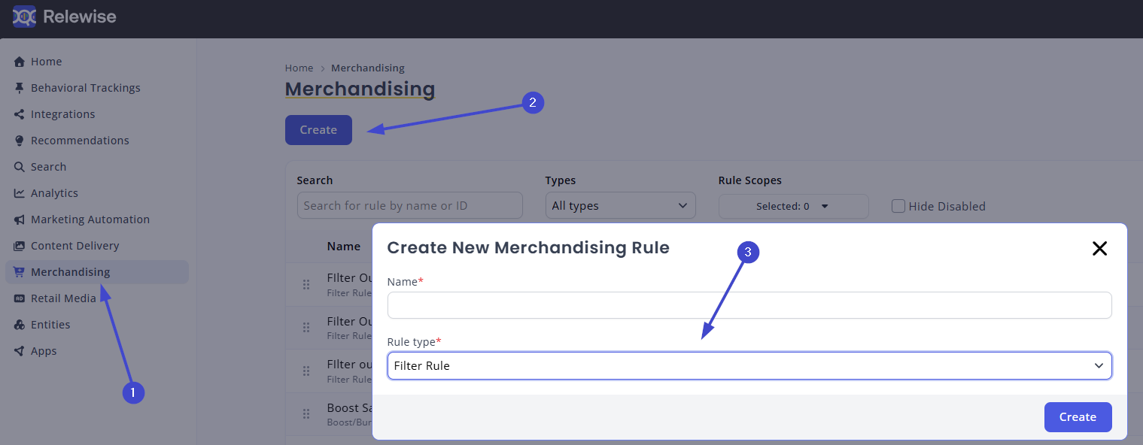Click the Behavioral Trackings pin icon
The width and height of the screenshot is (1143, 445).
tap(20, 88)
